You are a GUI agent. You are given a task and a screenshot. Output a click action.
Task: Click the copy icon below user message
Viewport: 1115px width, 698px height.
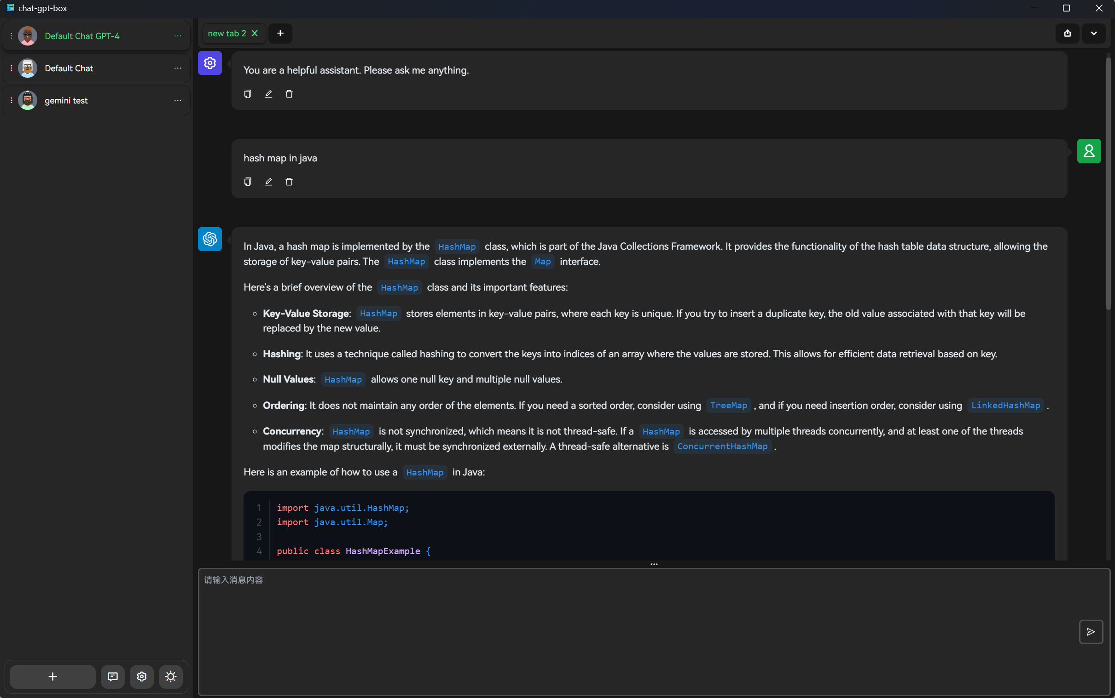point(248,181)
